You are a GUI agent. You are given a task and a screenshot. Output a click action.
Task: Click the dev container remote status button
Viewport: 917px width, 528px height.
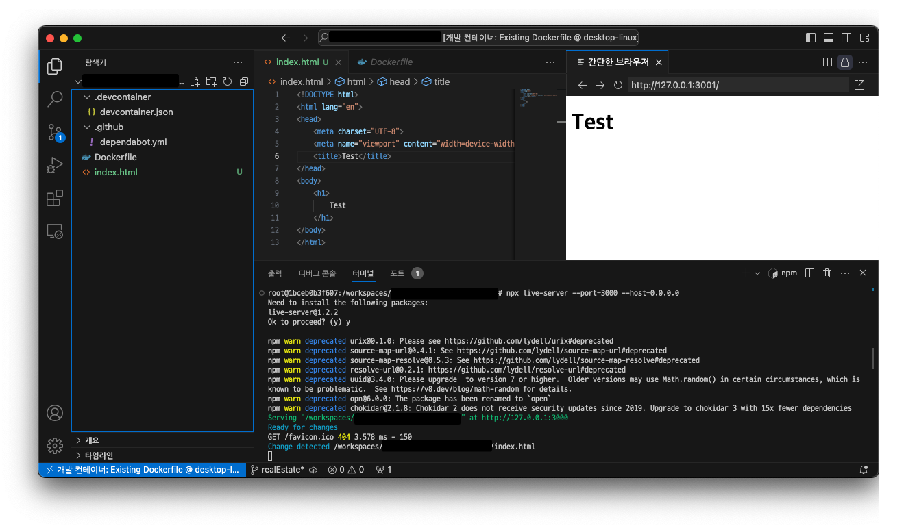pos(143,470)
